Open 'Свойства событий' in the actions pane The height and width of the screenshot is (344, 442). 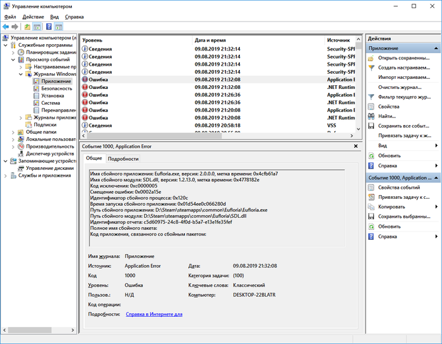[x=398, y=187]
